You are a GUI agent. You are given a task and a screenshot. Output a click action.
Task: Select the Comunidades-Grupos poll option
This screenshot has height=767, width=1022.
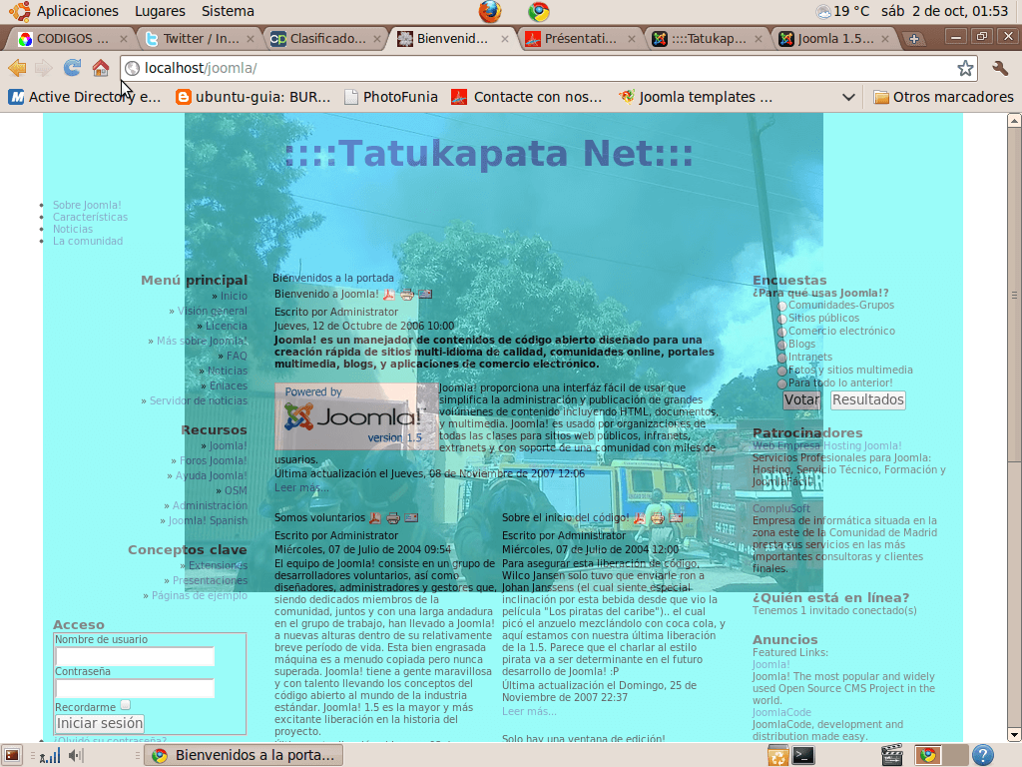pos(782,306)
